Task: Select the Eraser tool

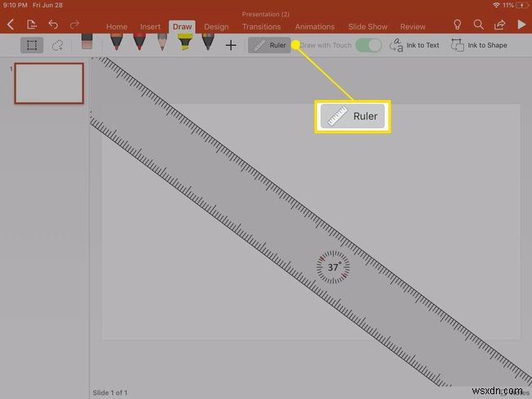Action: [88, 42]
